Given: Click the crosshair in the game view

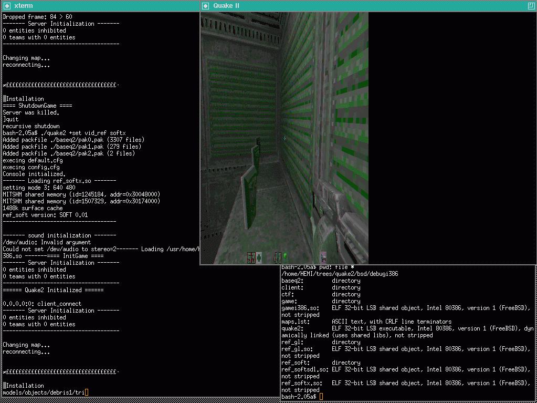Looking at the screenshot, I should pyautogui.click(x=285, y=139).
